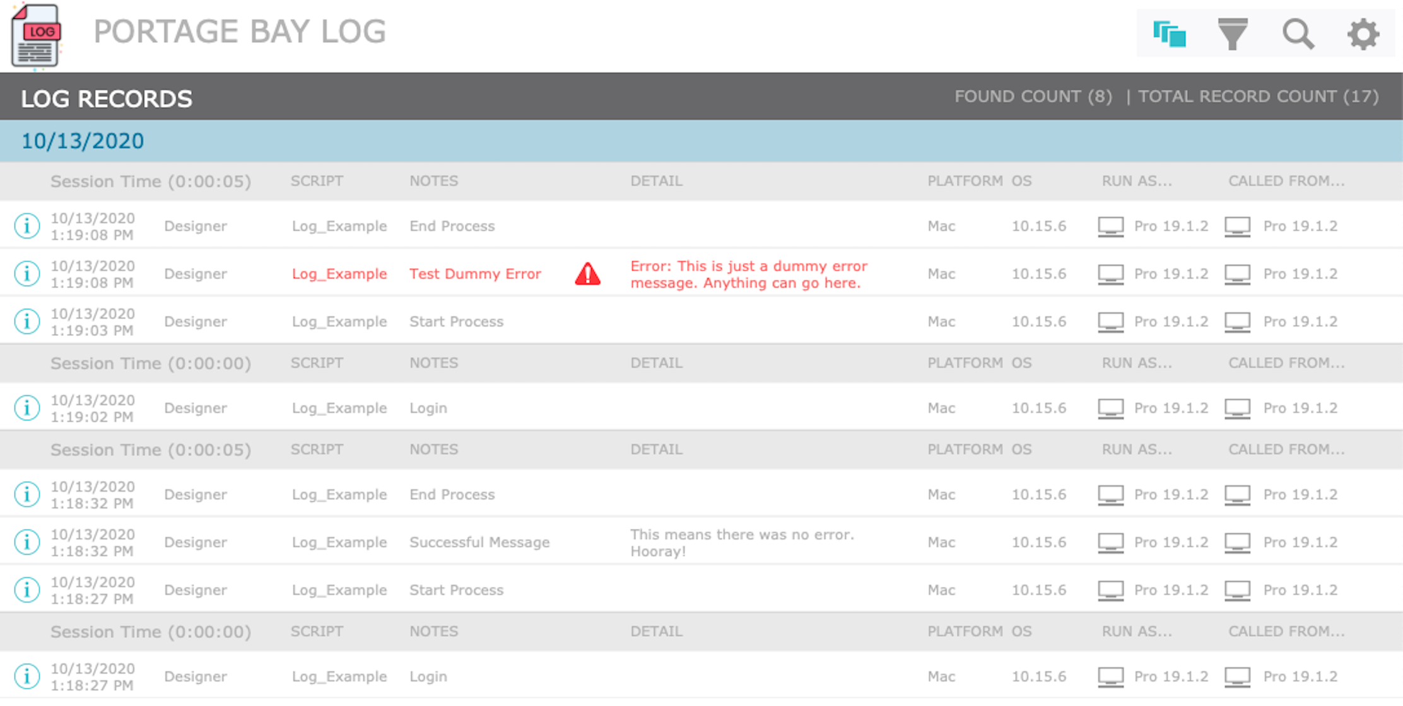Click Designer in the 1:18:27 PM Login row
The image size is (1403, 706).
tap(196, 677)
